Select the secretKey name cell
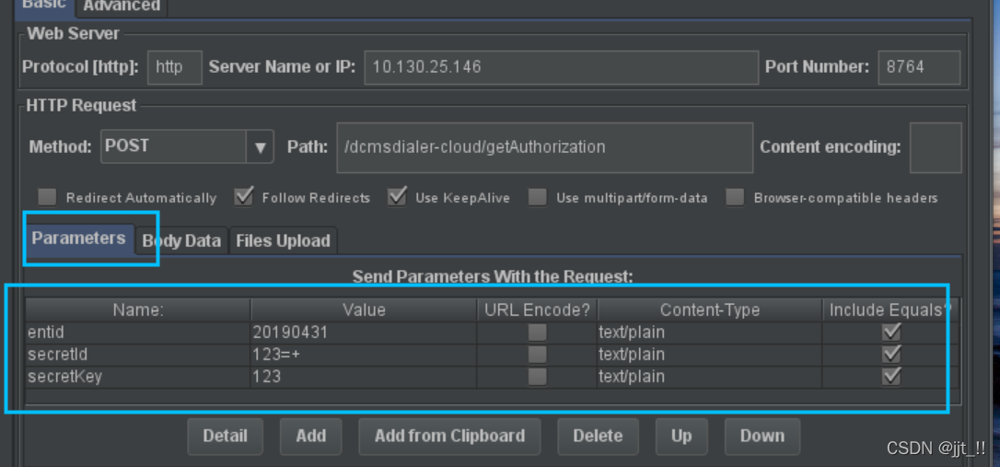 point(138,377)
